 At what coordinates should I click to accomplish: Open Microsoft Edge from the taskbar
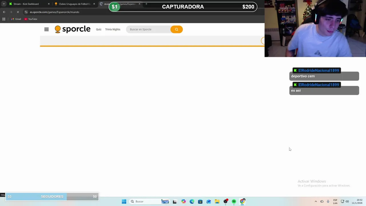192,201
